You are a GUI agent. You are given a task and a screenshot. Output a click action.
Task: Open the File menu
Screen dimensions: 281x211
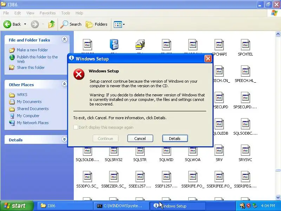(x=6, y=13)
